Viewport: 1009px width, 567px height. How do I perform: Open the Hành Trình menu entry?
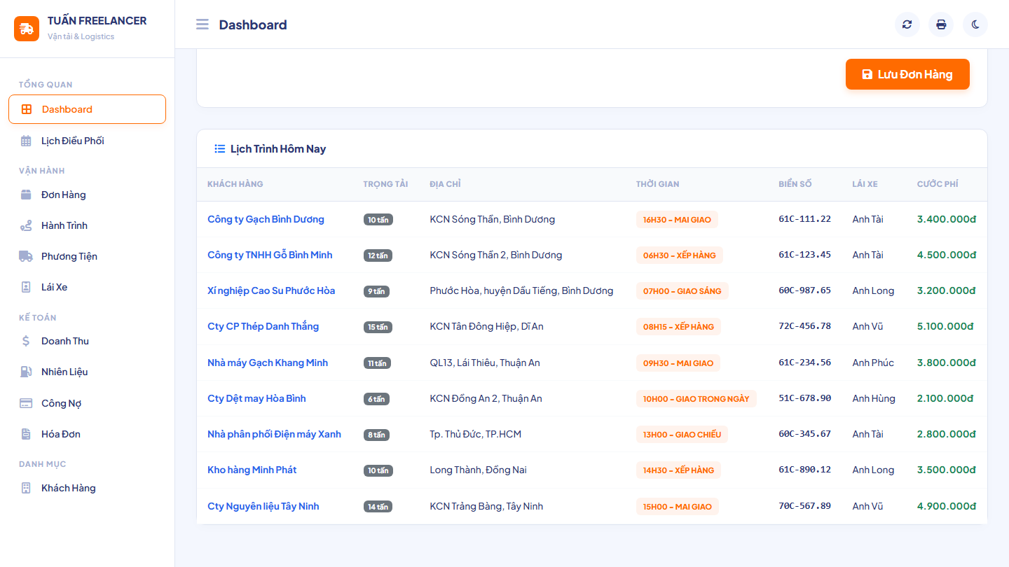[x=88, y=225]
